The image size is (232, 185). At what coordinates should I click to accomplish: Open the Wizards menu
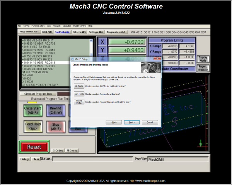click(x=56, y=26)
